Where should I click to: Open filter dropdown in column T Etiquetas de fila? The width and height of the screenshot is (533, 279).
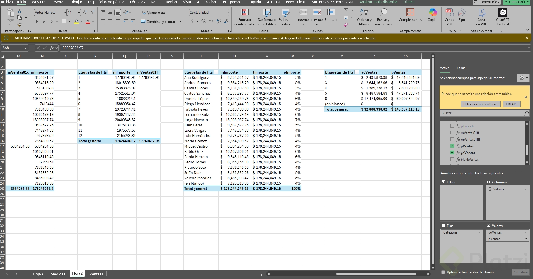pyautogui.click(x=216, y=72)
